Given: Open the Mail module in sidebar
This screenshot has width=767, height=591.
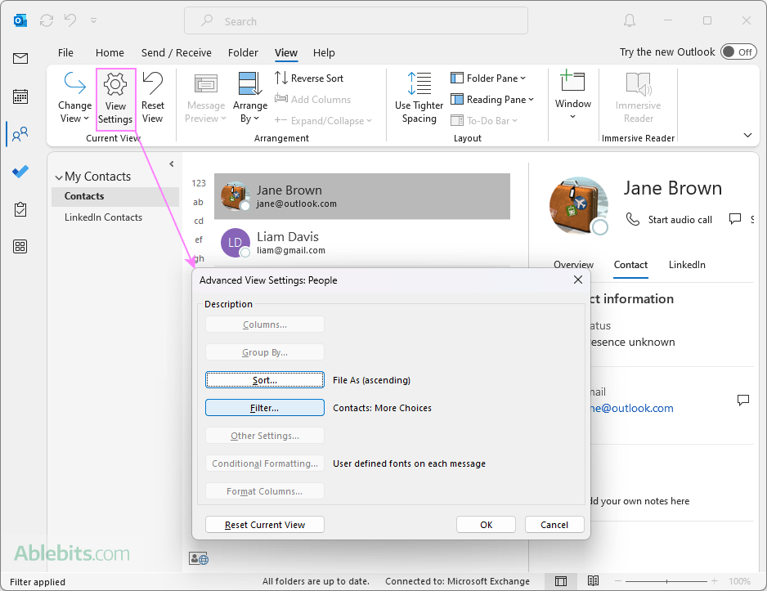Looking at the screenshot, I should point(20,59).
